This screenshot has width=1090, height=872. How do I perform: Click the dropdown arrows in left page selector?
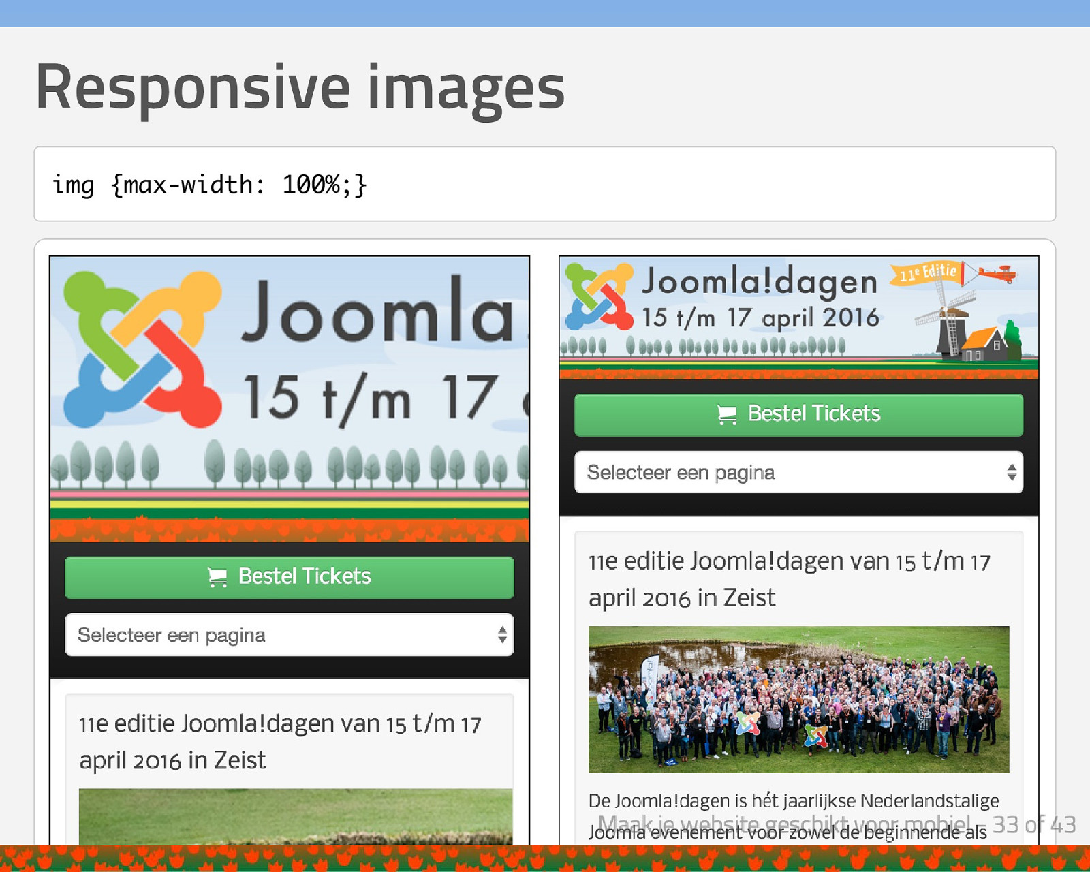(502, 635)
